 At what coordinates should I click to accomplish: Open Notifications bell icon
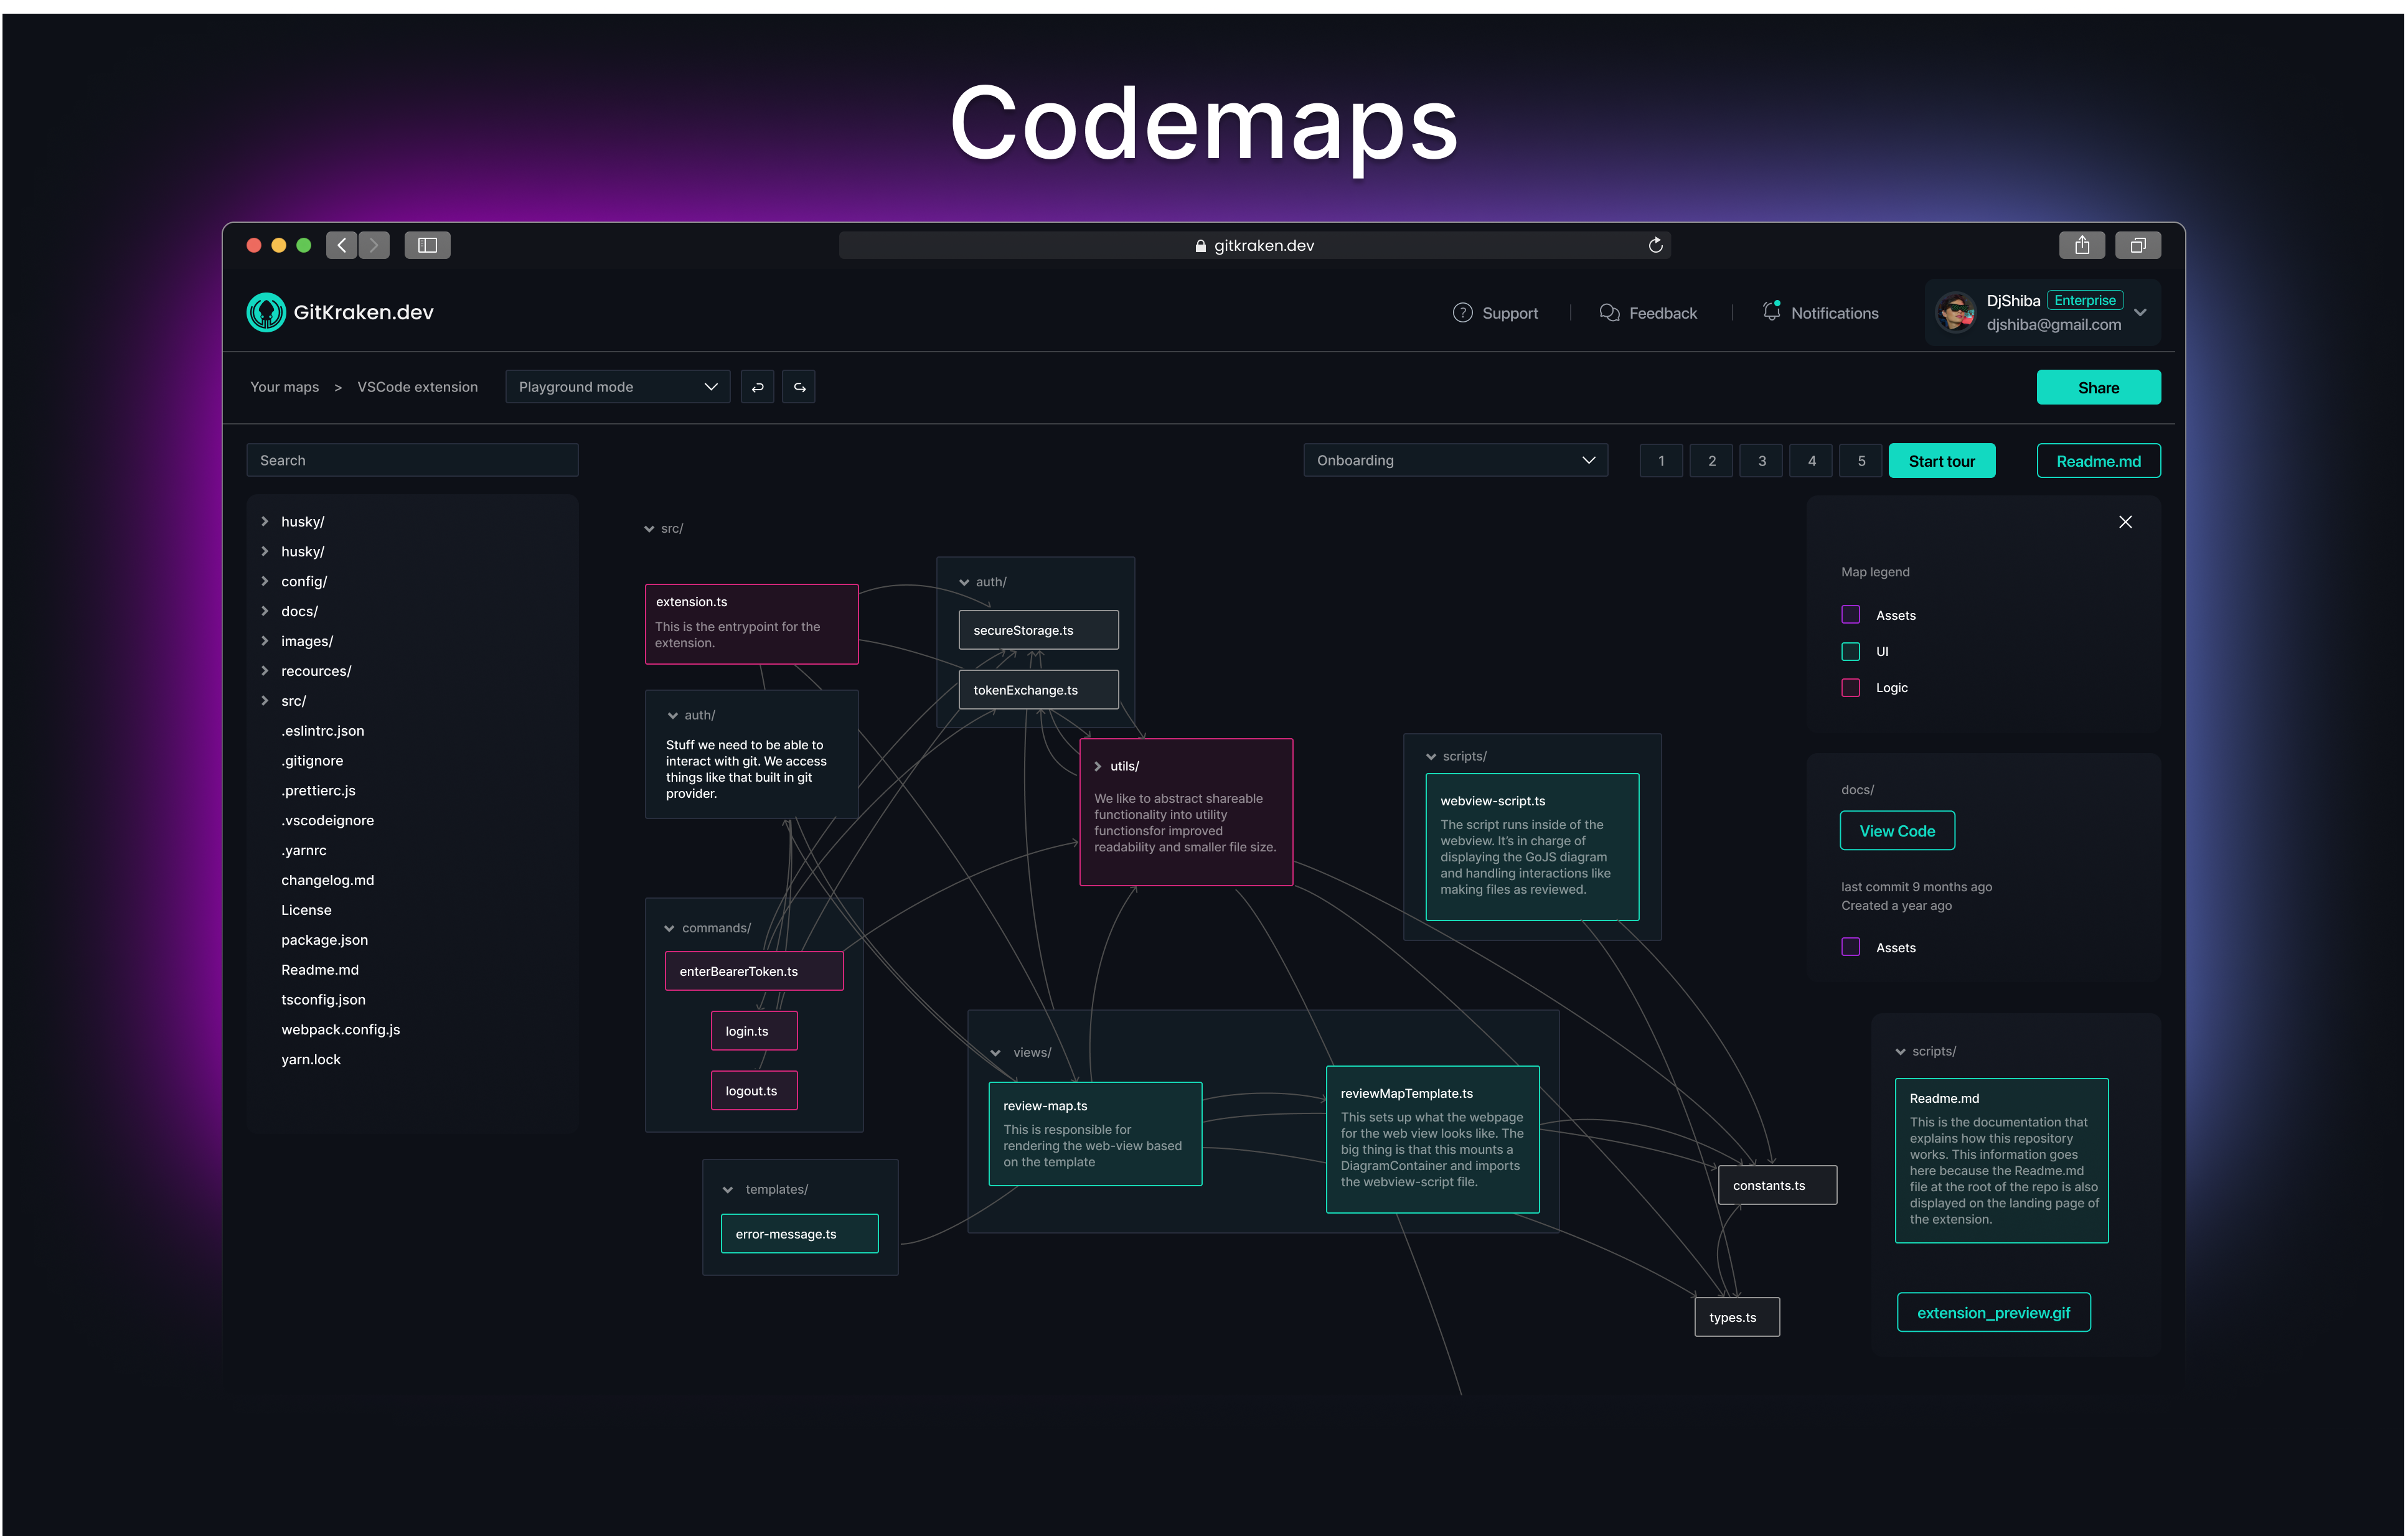tap(1771, 312)
